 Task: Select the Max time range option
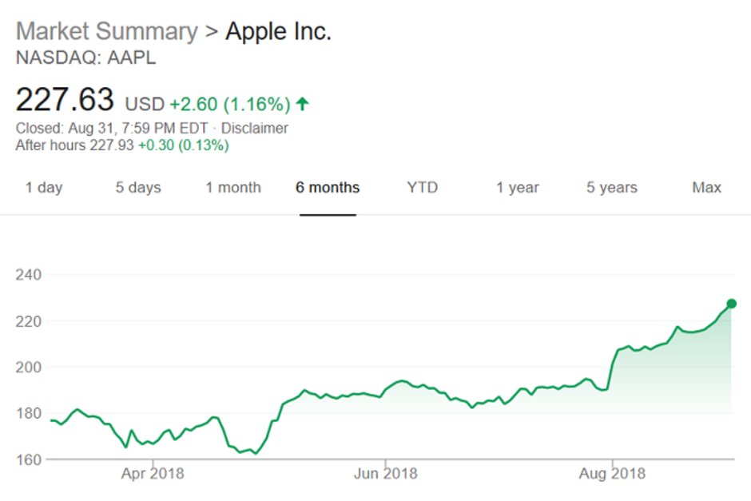705,188
